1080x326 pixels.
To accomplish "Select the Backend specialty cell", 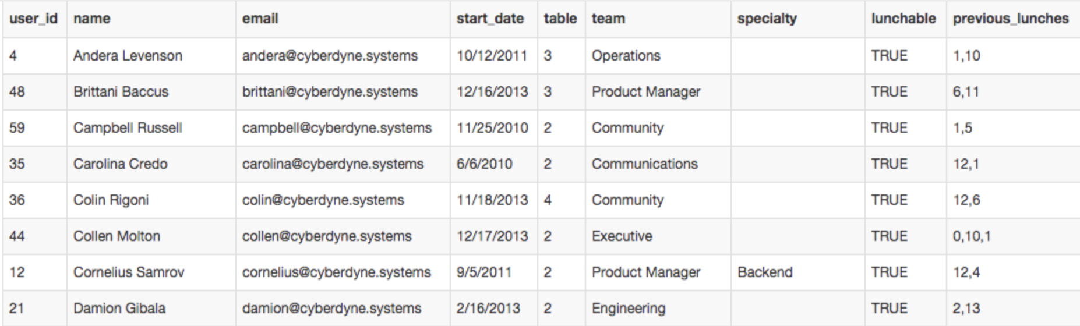I will click(765, 272).
